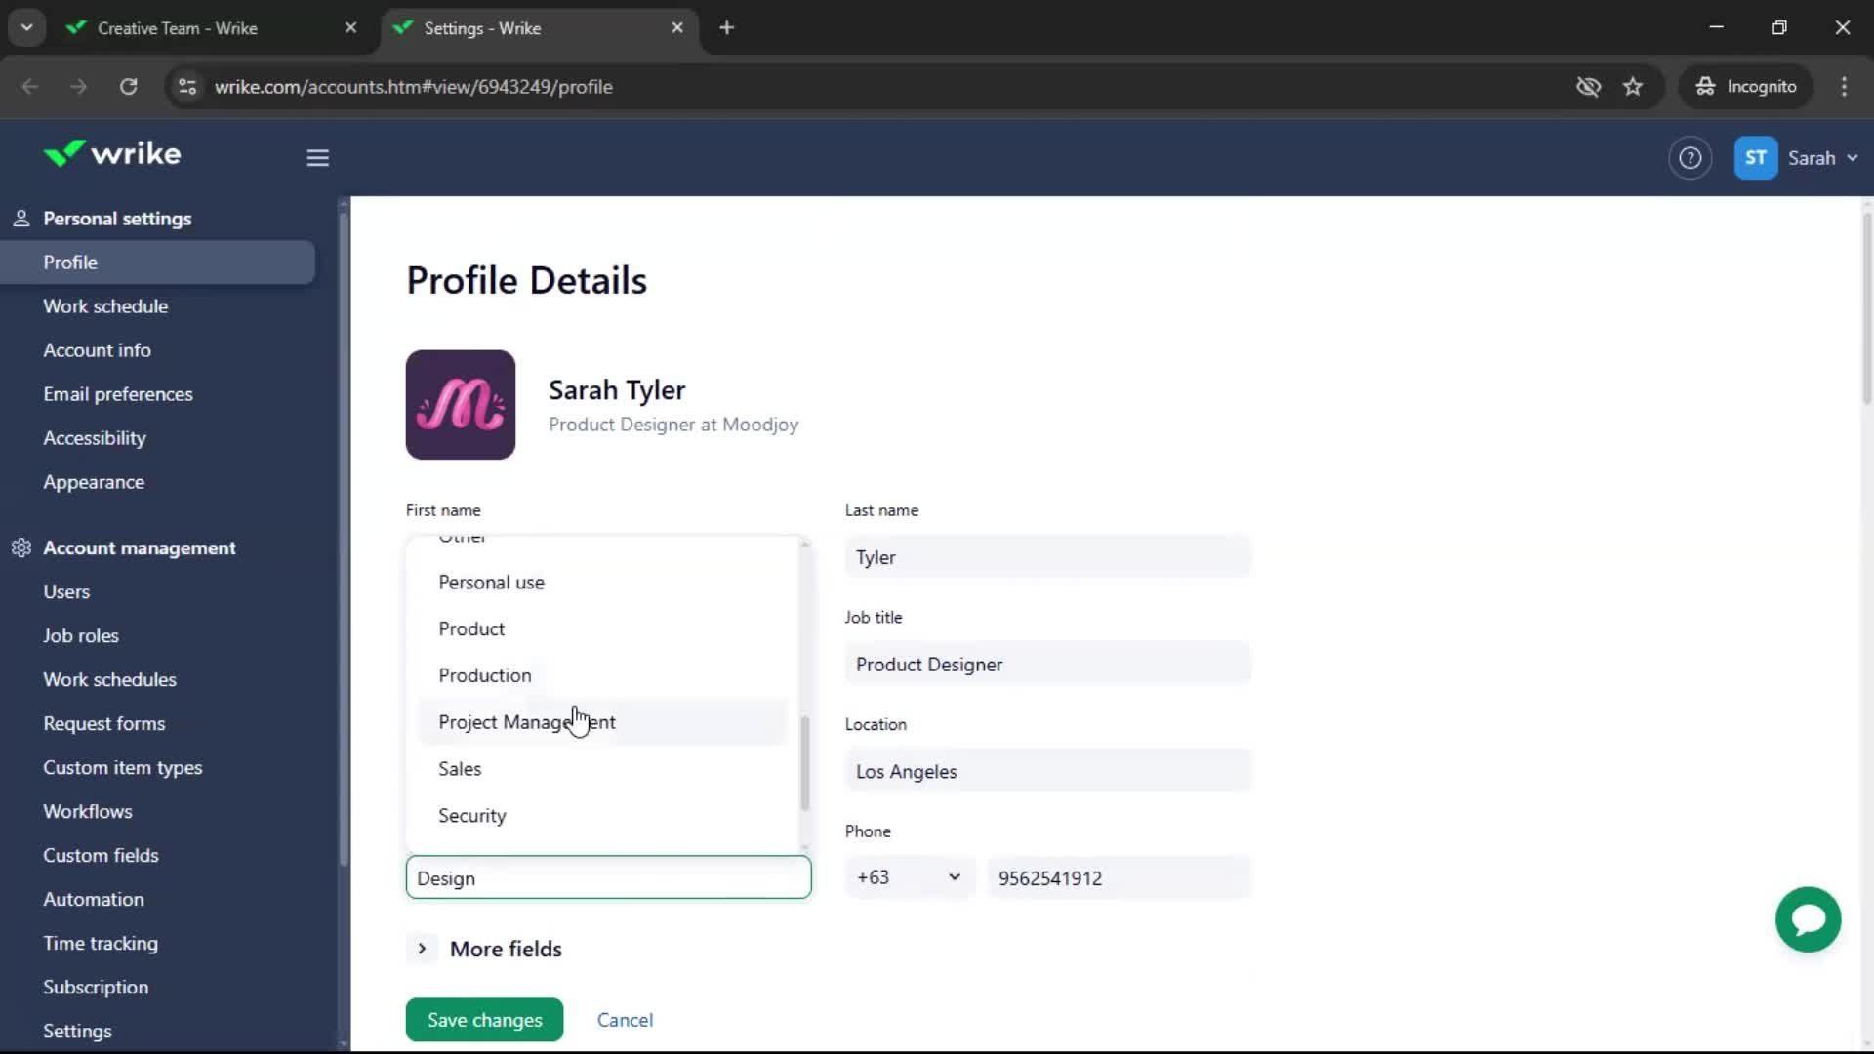Open Work schedules under Account management

pyautogui.click(x=109, y=679)
